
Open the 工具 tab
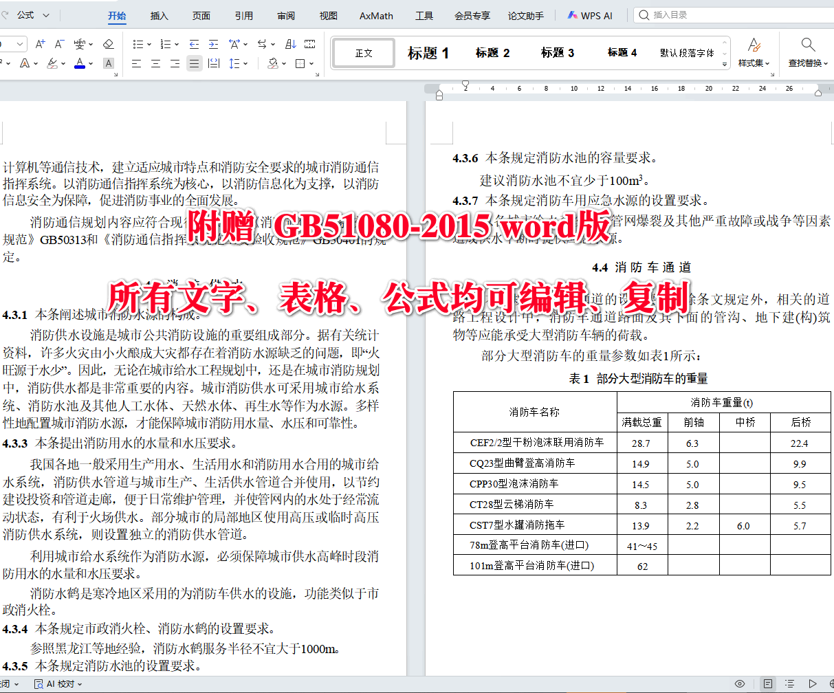coord(424,15)
